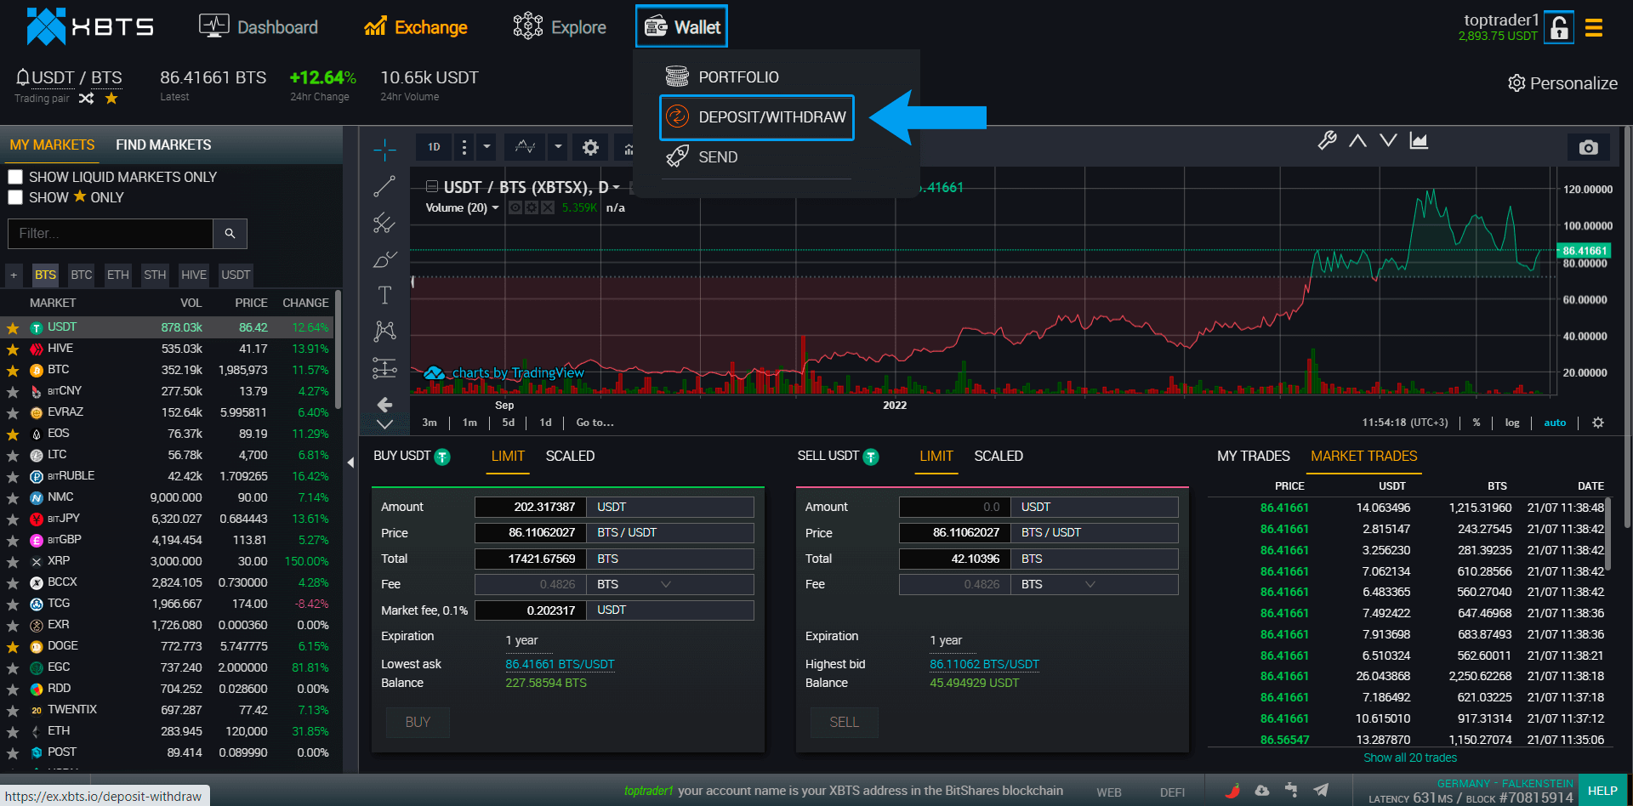
Task: Toggle star for bitCNY market row
Action: click(13, 392)
